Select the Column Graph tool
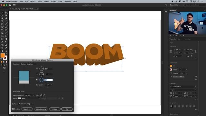The height and width of the screenshot is (116, 206). pos(6,45)
